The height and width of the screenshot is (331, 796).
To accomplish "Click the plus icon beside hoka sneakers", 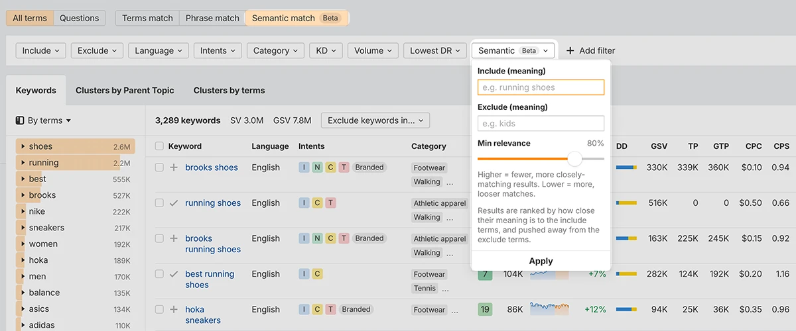I will click(174, 309).
